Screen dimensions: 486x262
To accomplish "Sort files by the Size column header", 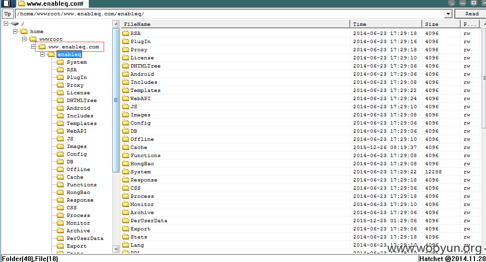I will point(441,24).
